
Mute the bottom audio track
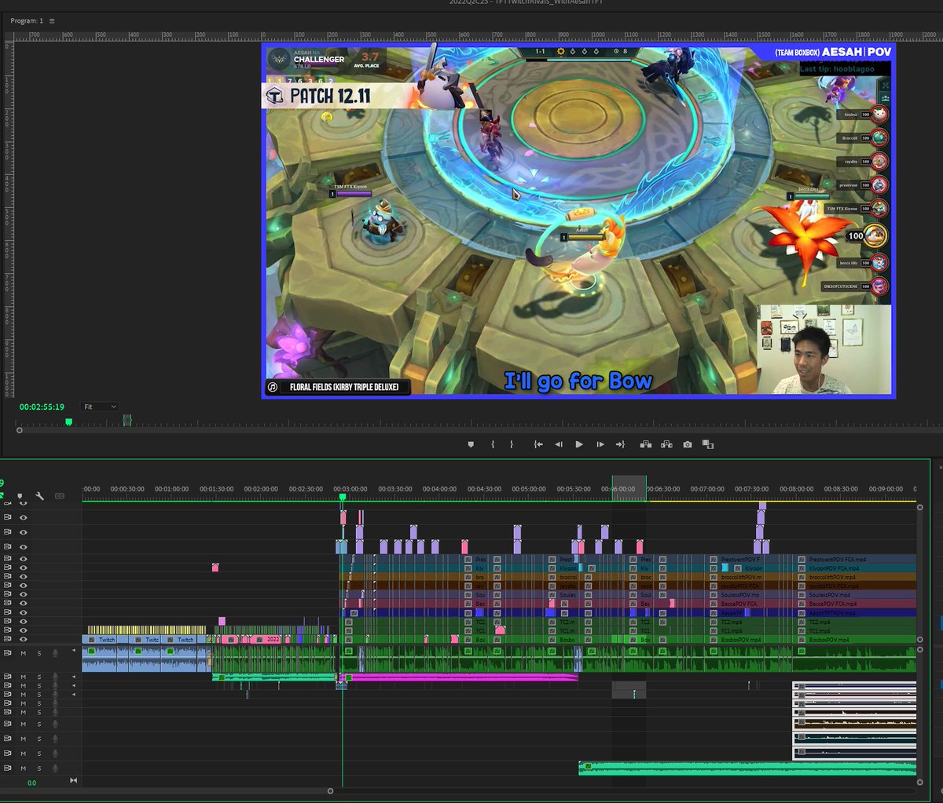(24, 768)
